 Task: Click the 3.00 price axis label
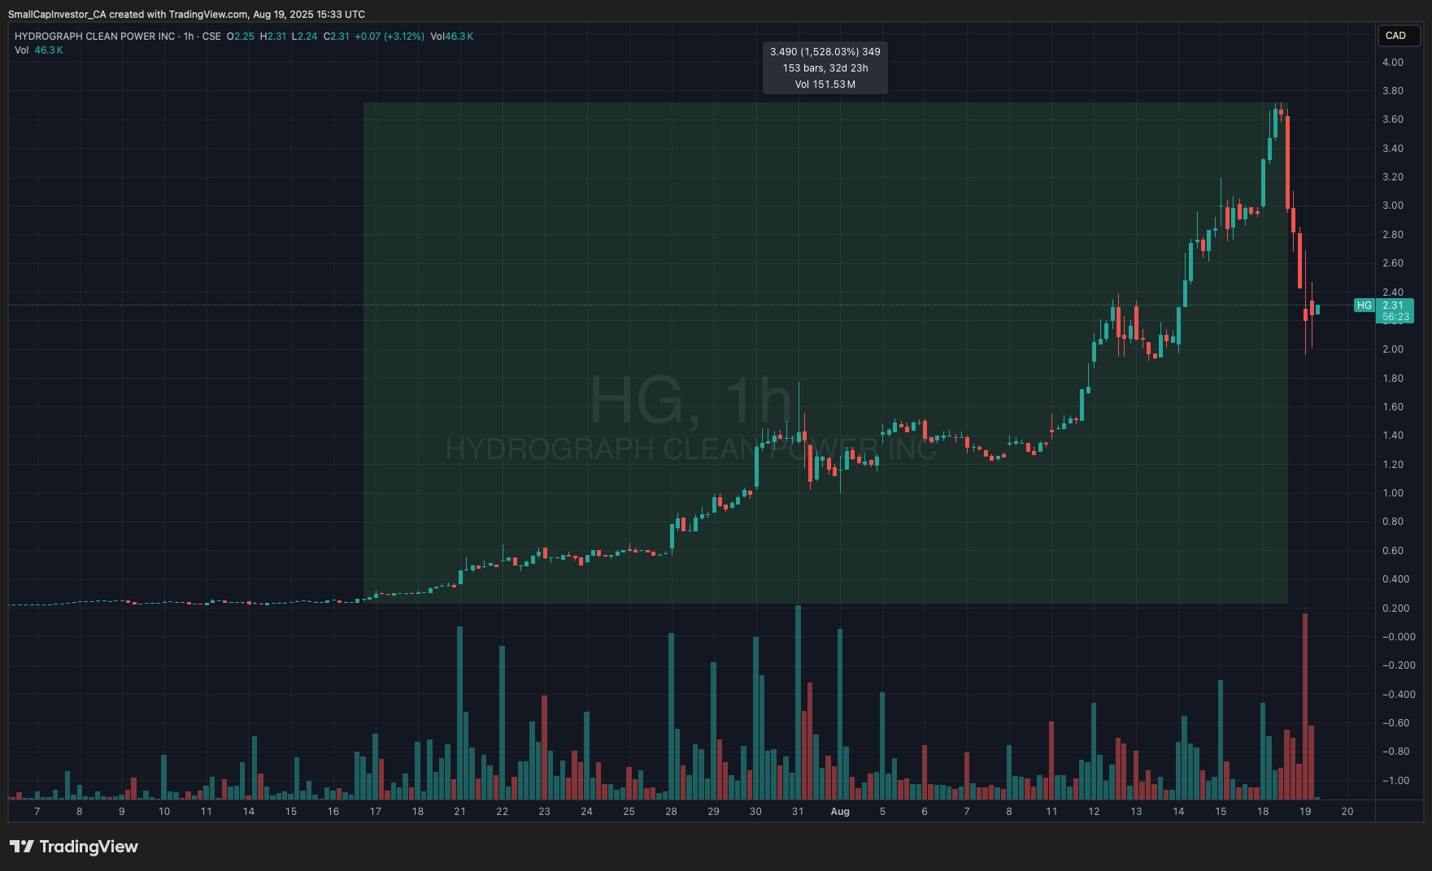tap(1393, 206)
